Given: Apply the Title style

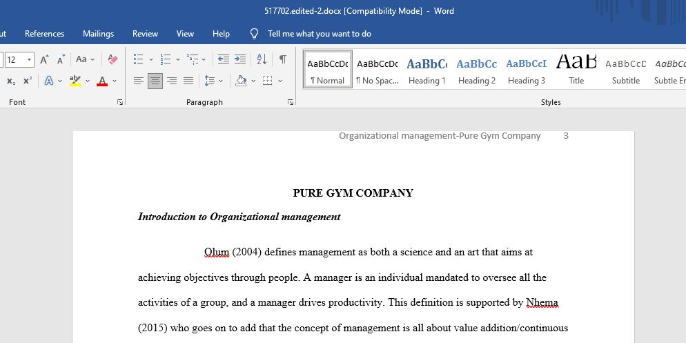Looking at the screenshot, I should 576,69.
